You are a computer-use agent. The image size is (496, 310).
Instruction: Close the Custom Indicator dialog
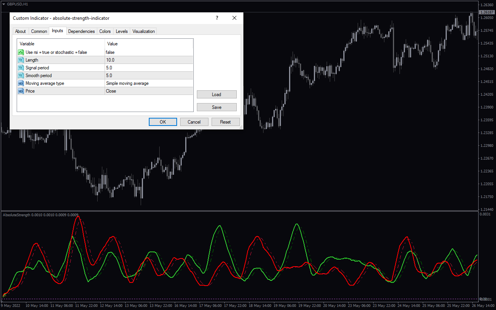[234, 18]
